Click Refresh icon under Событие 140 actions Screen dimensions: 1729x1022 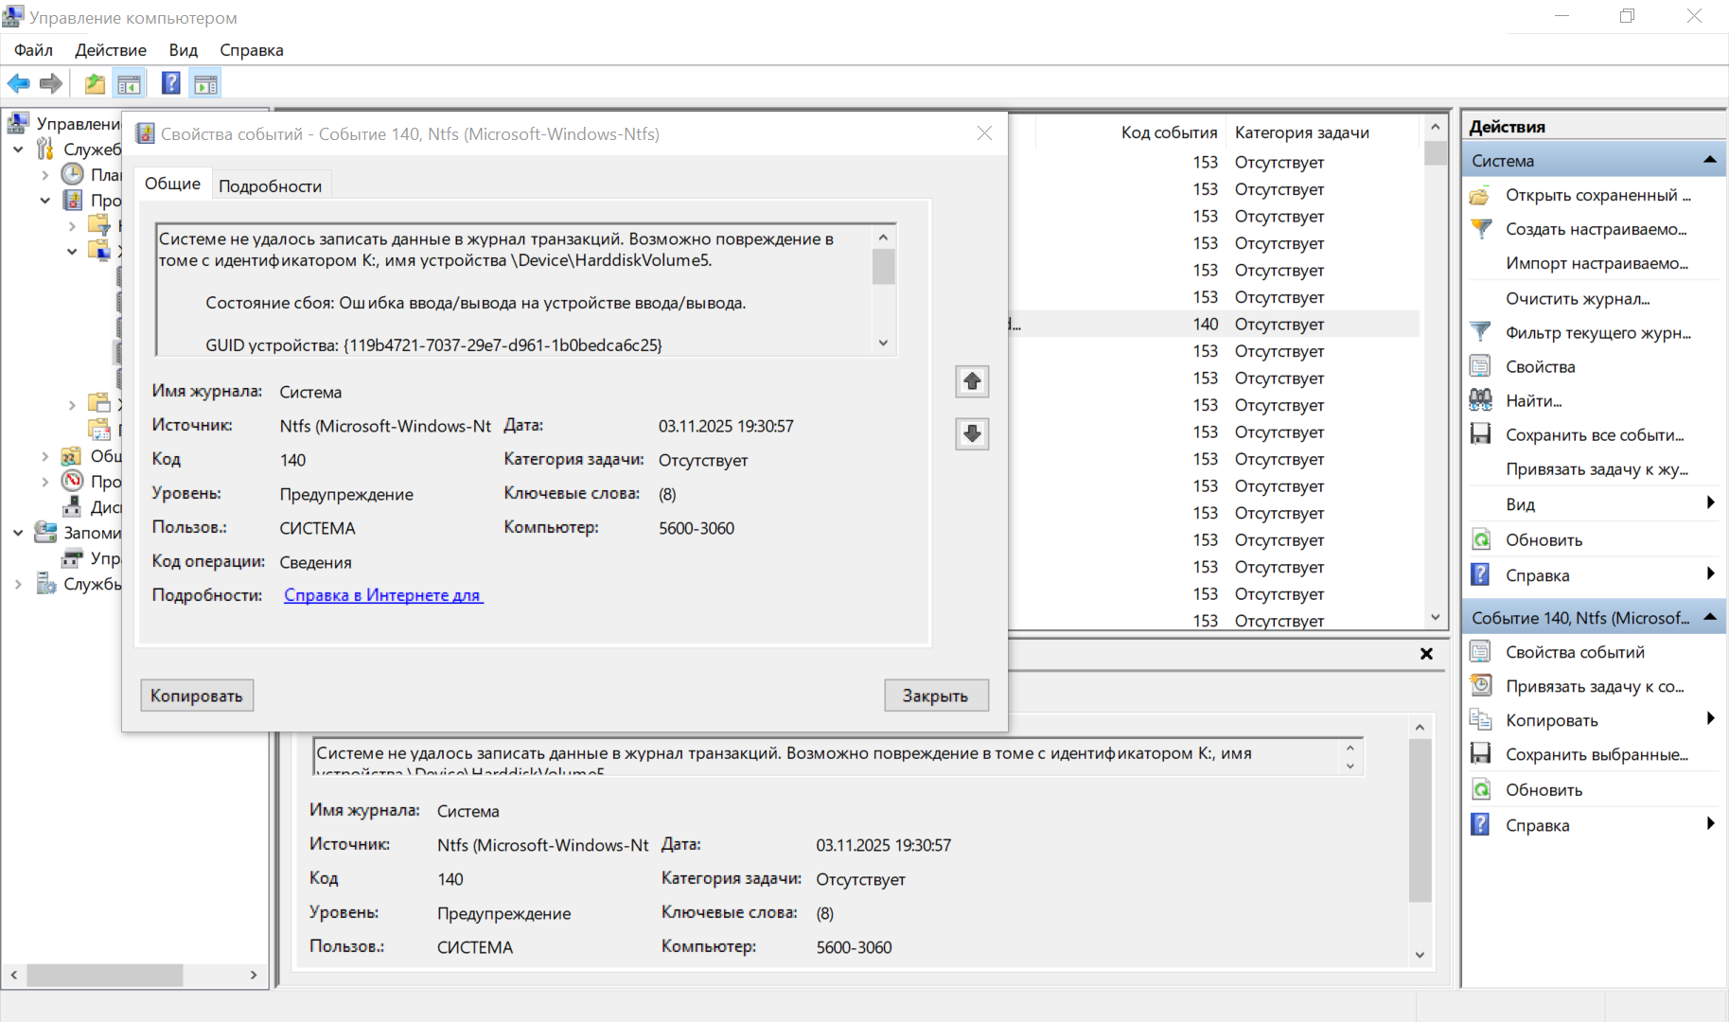[1480, 790]
